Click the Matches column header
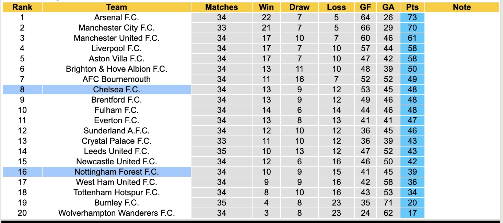The height and width of the screenshot is (223, 503). [222, 7]
